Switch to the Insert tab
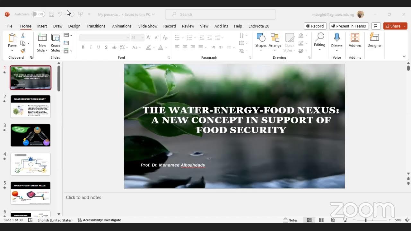Screen dimensions: 411x231 pyautogui.click(x=42, y=26)
